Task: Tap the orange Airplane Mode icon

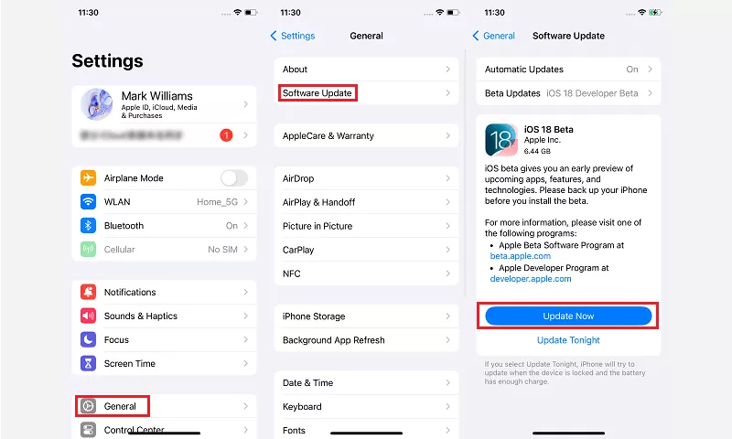Action: (x=88, y=177)
